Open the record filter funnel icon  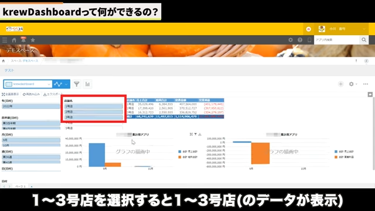(x=77, y=84)
